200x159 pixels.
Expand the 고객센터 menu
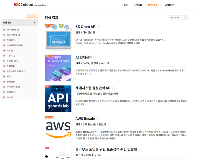click(170, 5)
